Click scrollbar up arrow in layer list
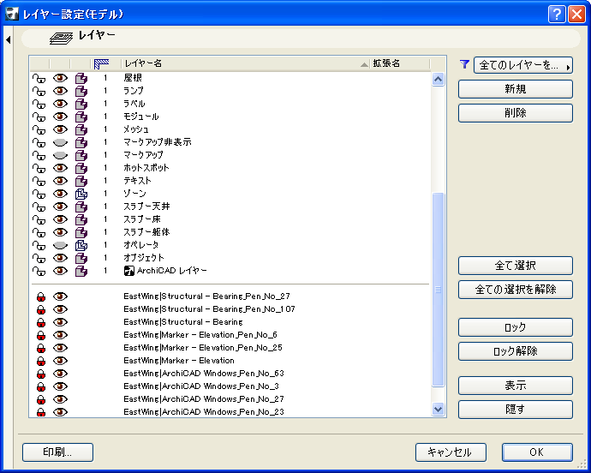 click(438, 79)
